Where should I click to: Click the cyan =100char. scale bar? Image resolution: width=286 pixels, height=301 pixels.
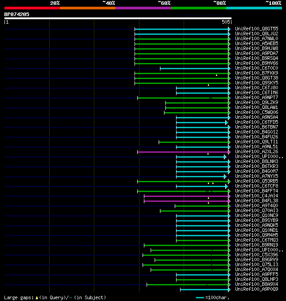pos(200,298)
